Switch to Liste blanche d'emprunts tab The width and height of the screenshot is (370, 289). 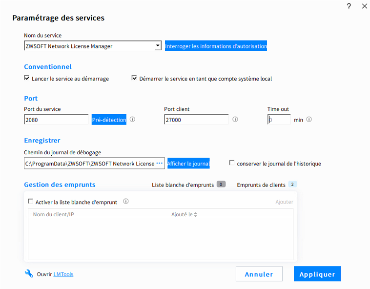click(183, 185)
